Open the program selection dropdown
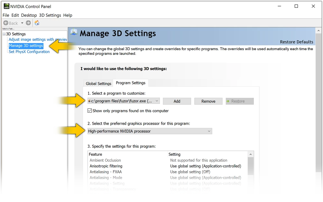This screenshot has width=323, height=202. 124,101
